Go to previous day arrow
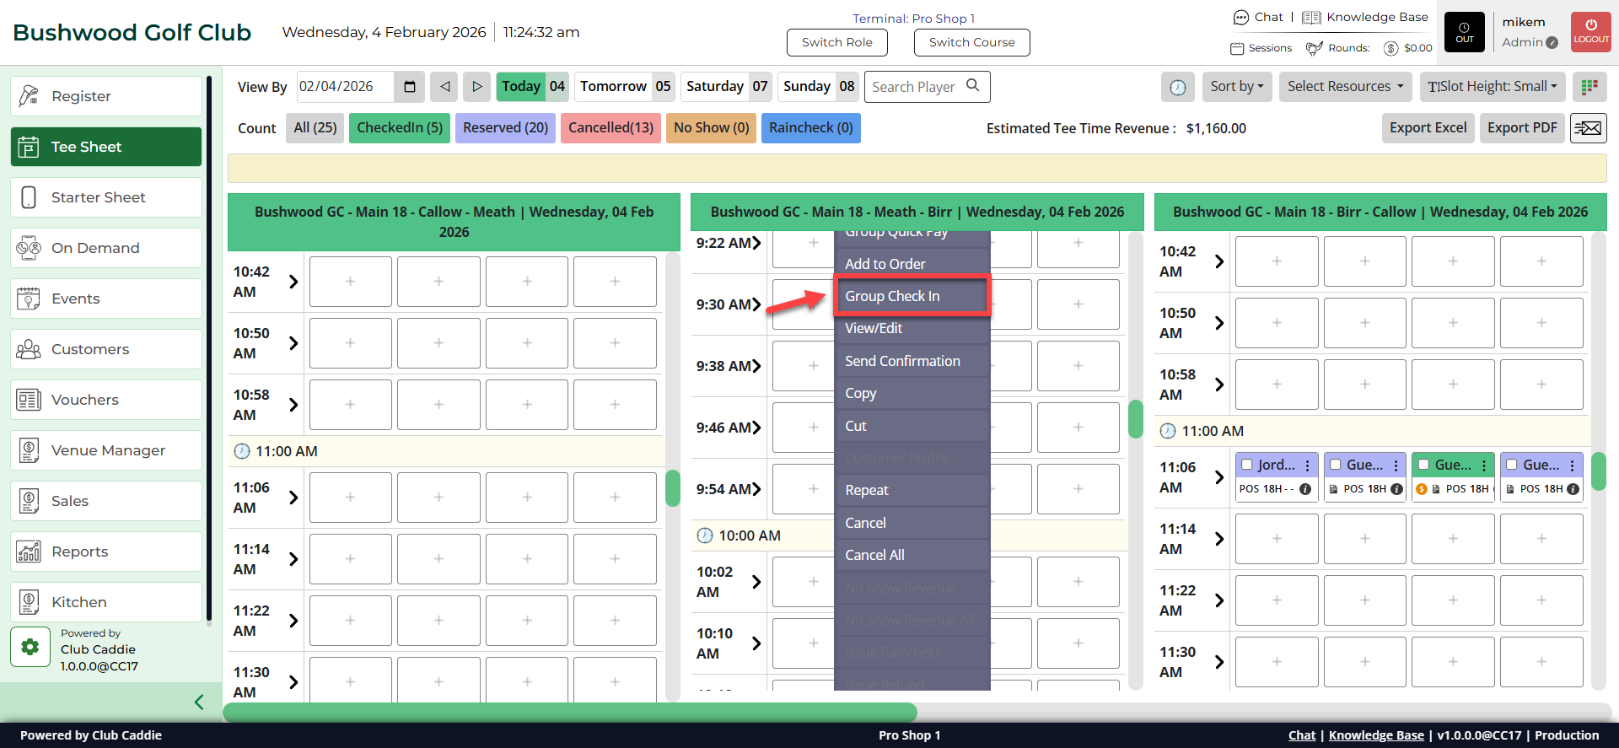 pyautogui.click(x=444, y=87)
